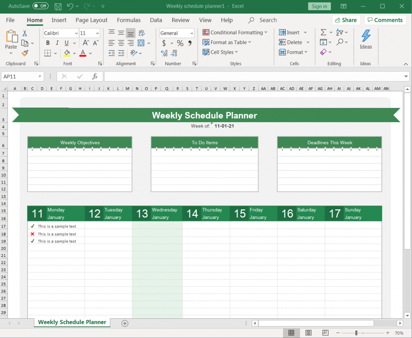Image resolution: width=412 pixels, height=338 pixels.
Task: Toggle Bold formatting
Action: (48, 43)
